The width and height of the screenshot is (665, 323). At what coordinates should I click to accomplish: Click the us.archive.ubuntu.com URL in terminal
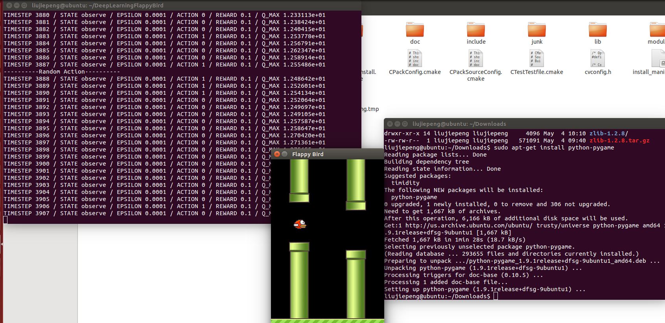pos(469,225)
